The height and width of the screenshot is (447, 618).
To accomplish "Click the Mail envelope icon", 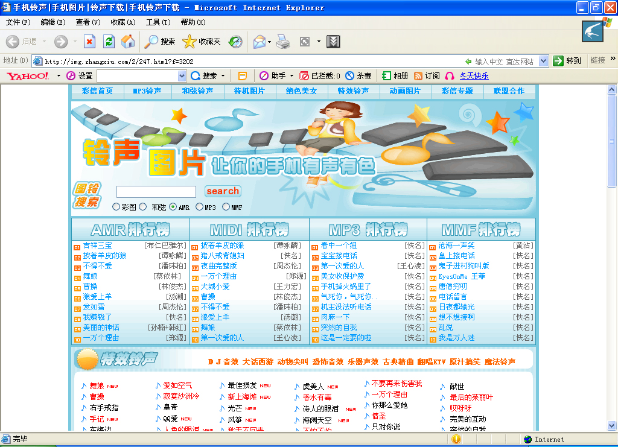I will click(259, 42).
